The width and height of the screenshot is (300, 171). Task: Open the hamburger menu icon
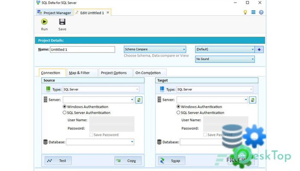(x=253, y=12)
